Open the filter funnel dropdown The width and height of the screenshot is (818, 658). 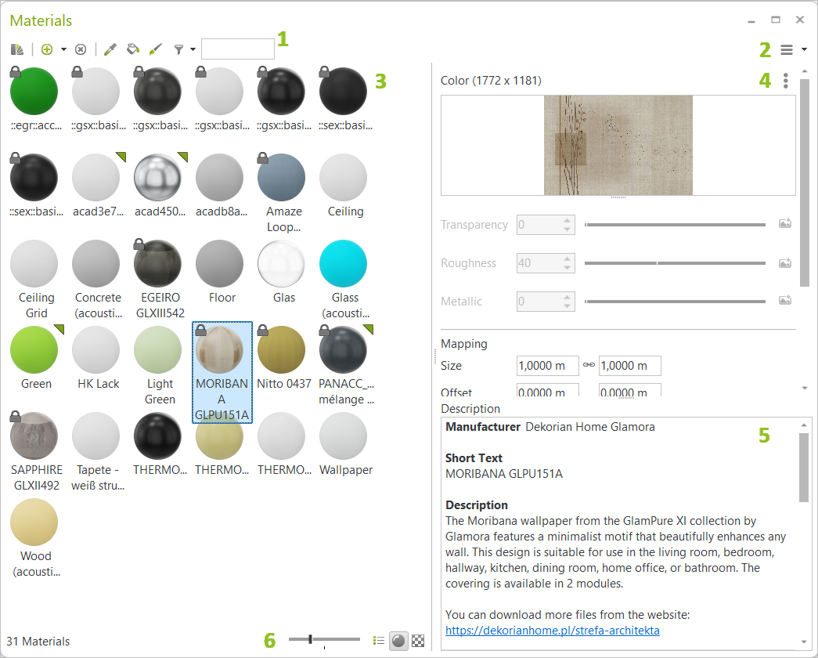click(183, 49)
